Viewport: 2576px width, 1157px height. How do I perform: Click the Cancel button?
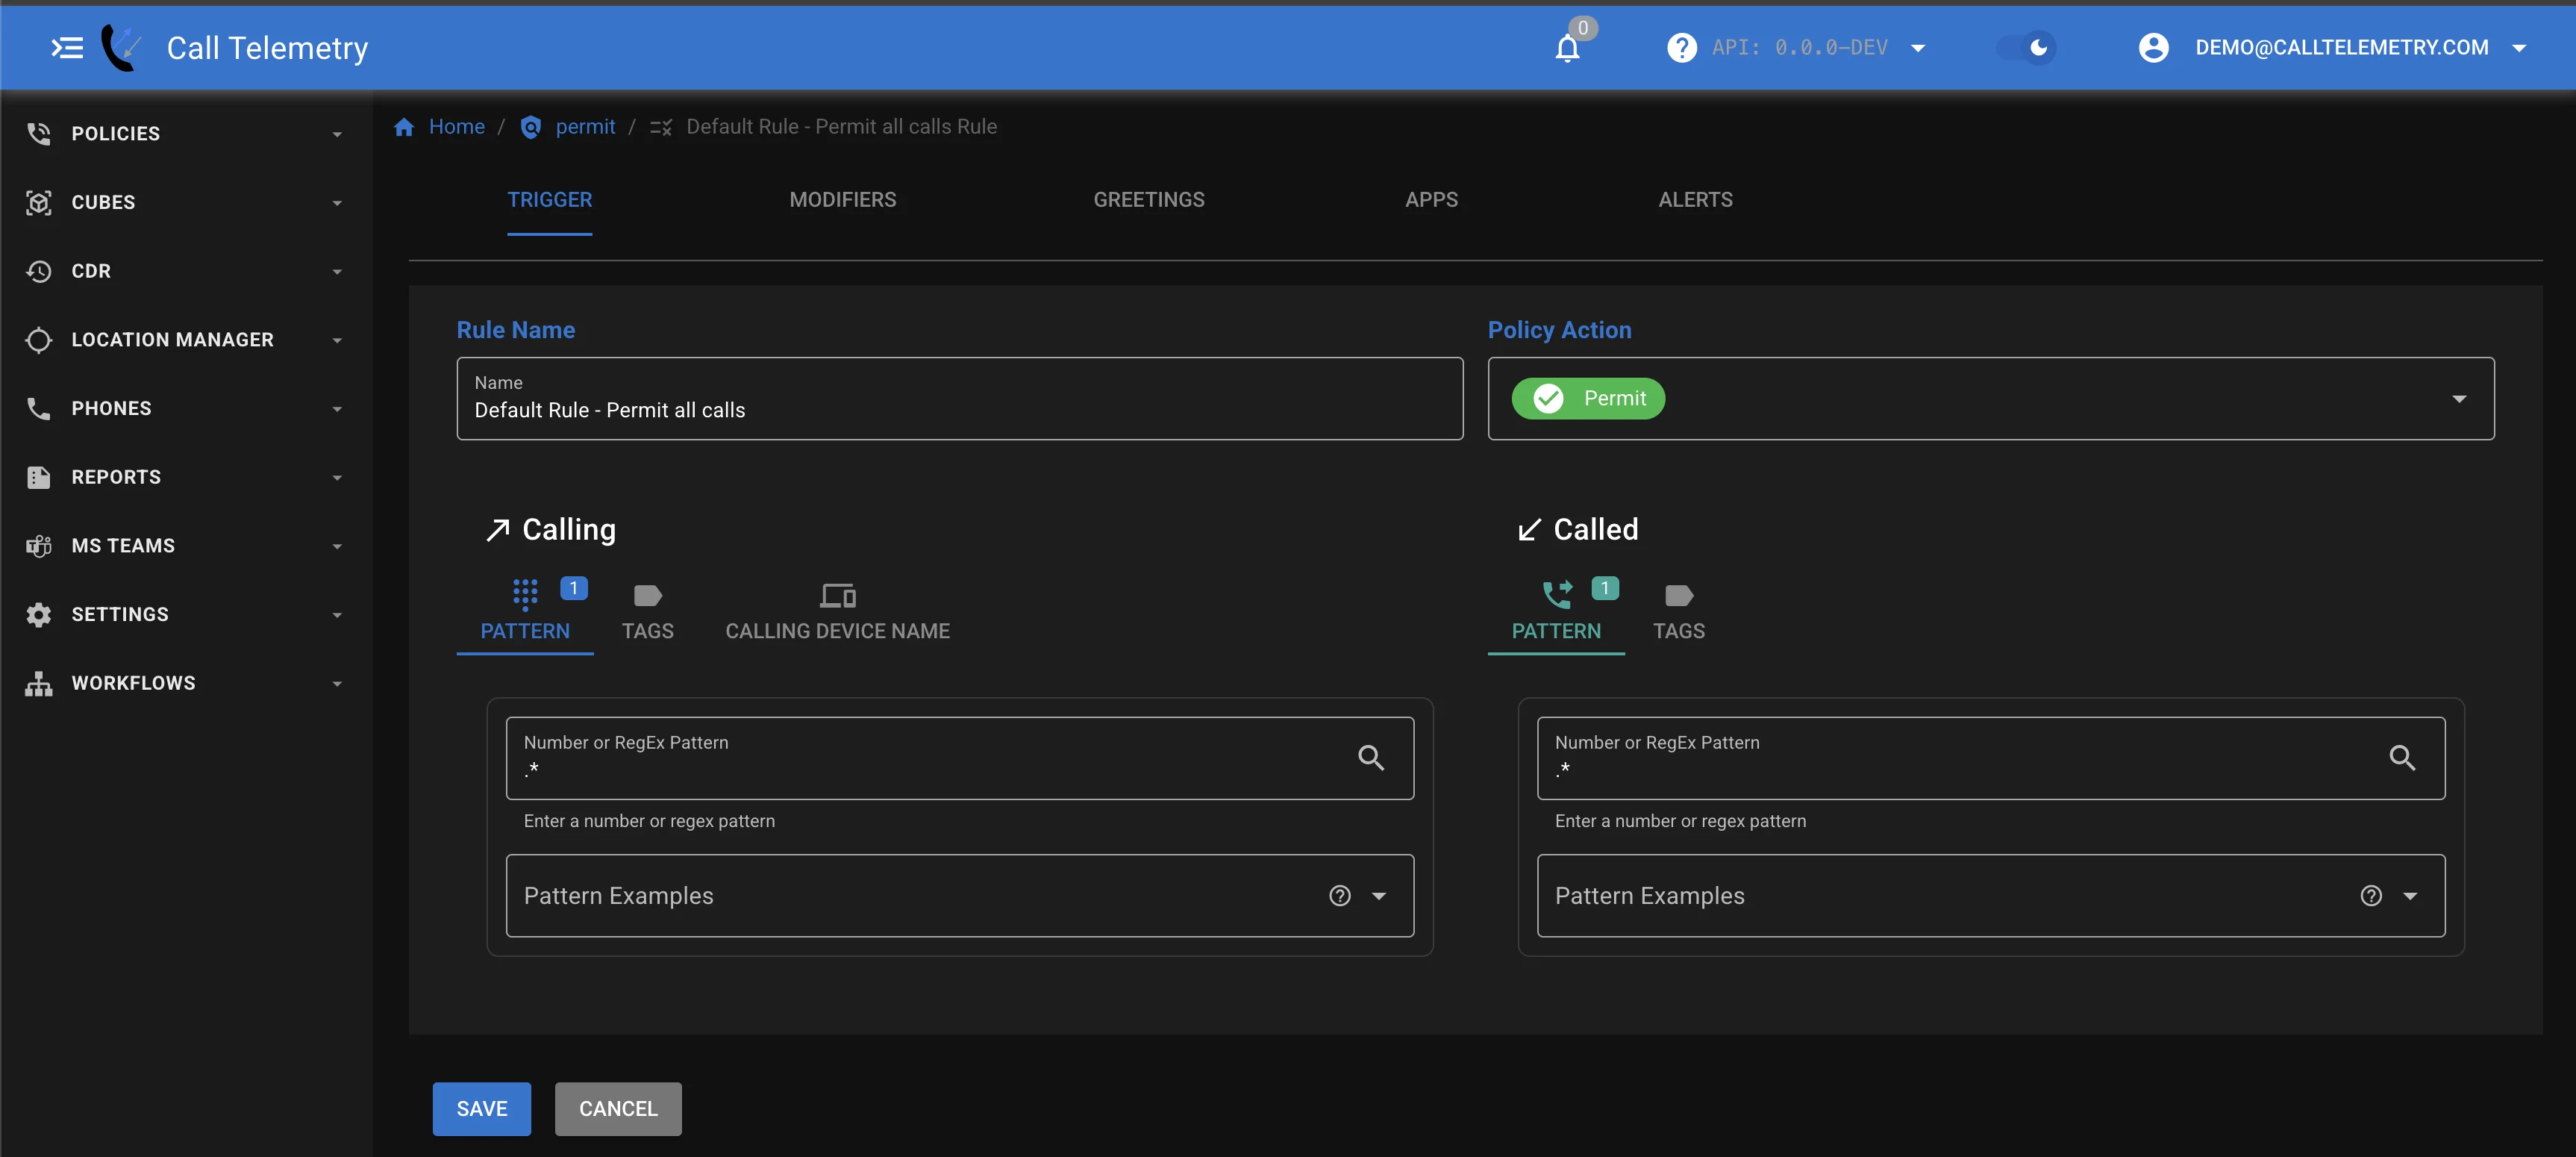pos(618,1108)
